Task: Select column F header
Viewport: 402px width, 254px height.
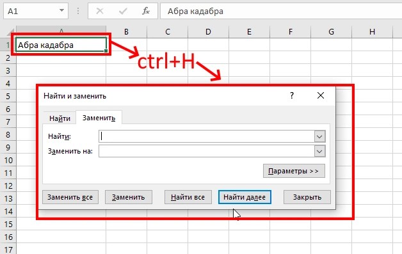Action: (290, 32)
